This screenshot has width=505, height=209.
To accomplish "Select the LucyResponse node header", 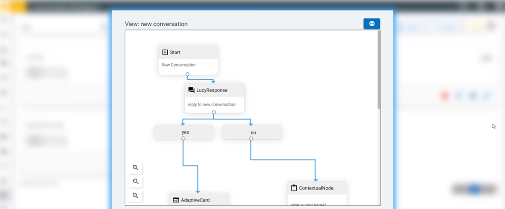I will [x=215, y=90].
